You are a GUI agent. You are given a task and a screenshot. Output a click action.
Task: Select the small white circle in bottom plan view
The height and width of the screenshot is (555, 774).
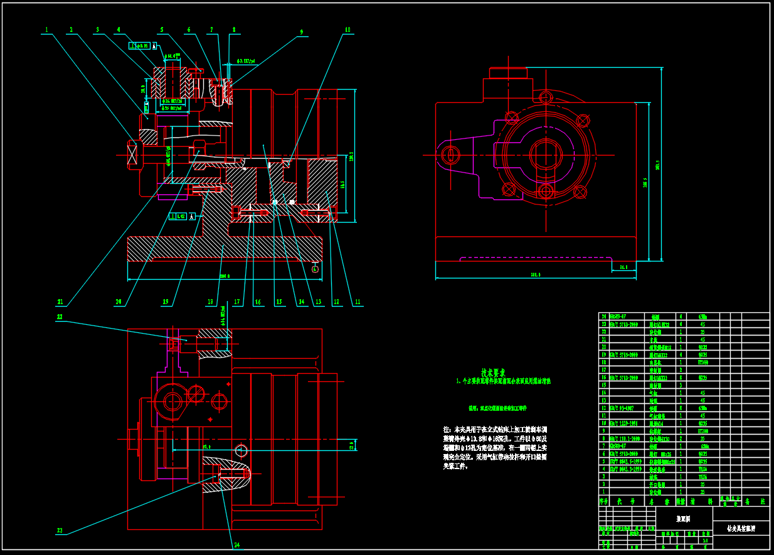tap(240, 450)
